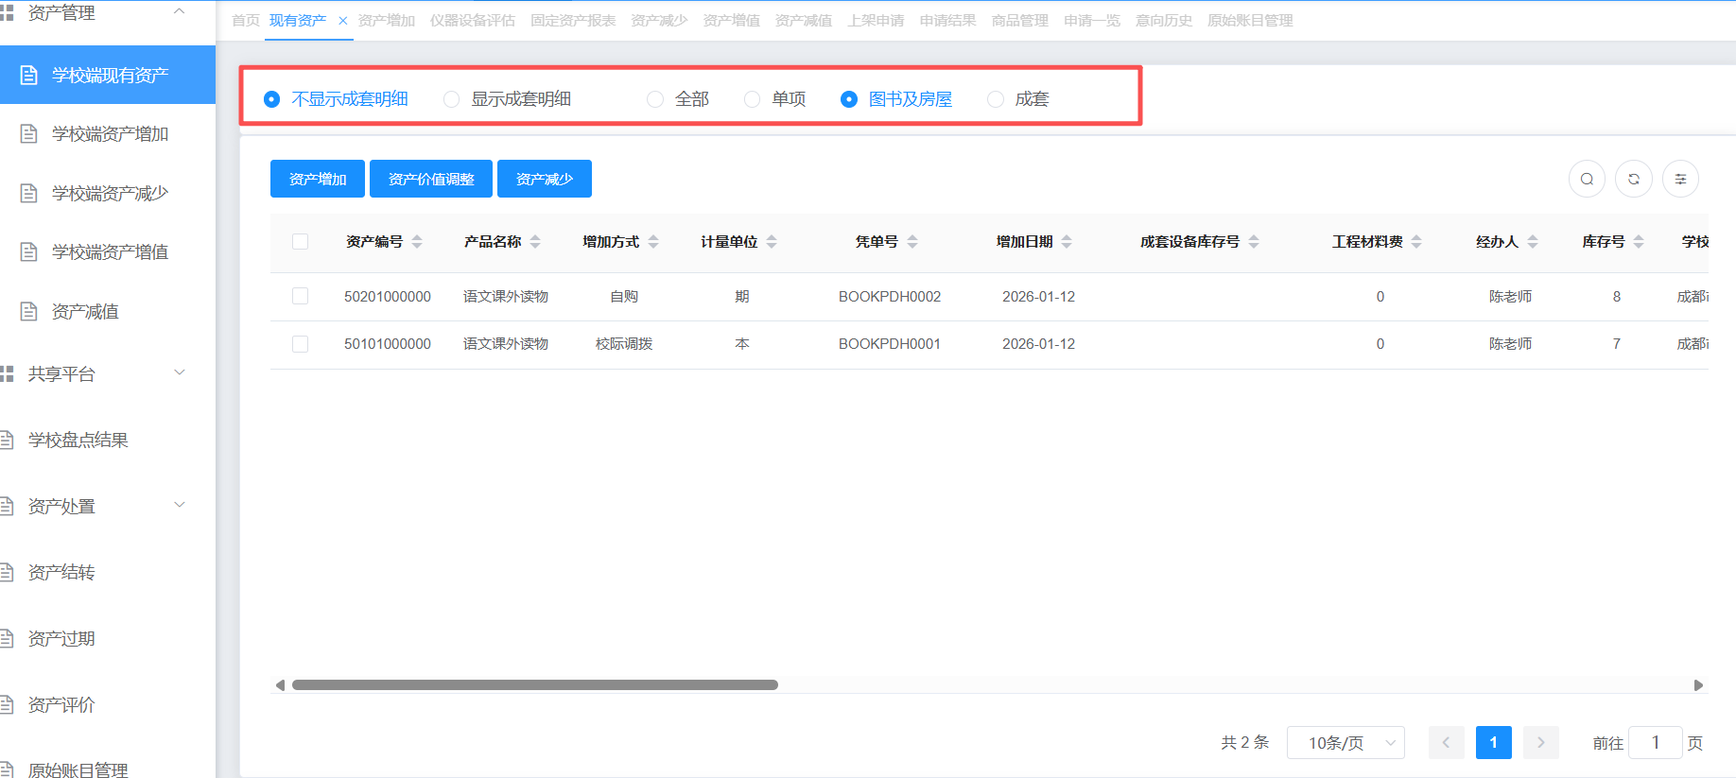Select the 显示成套明细 radio option

pyautogui.click(x=452, y=99)
